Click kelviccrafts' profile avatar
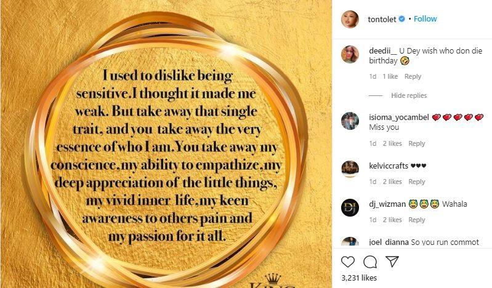 pos(350,168)
